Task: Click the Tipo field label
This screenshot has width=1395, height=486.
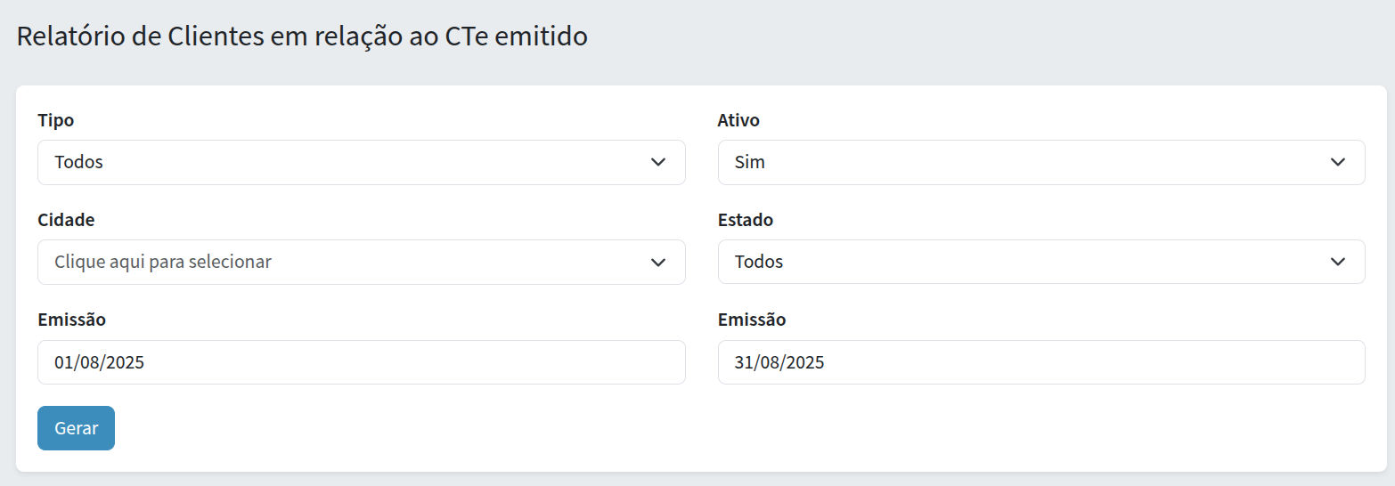Action: tap(55, 120)
